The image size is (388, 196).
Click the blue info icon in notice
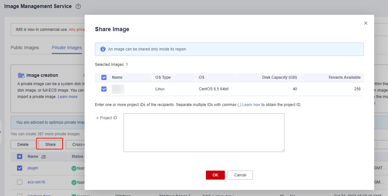coord(103,49)
